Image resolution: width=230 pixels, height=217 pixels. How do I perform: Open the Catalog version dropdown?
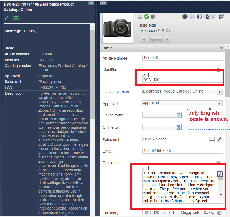pos(219,92)
